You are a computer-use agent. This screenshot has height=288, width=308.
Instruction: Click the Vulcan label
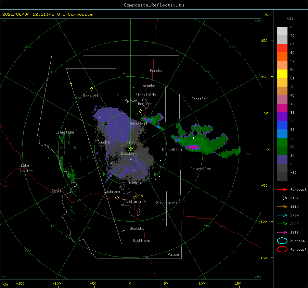(x=174, y=254)
